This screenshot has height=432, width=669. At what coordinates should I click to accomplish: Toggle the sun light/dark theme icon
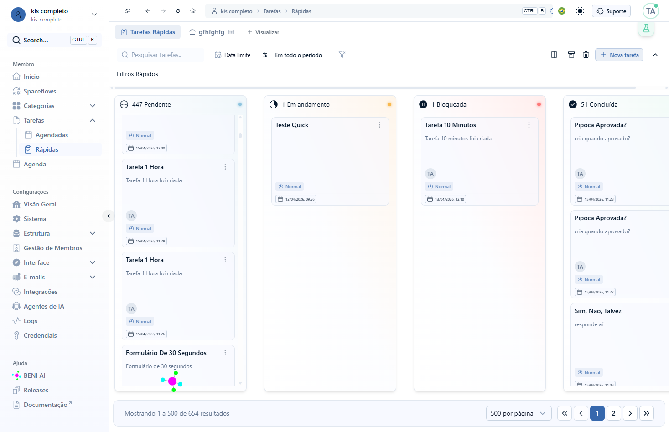580,11
